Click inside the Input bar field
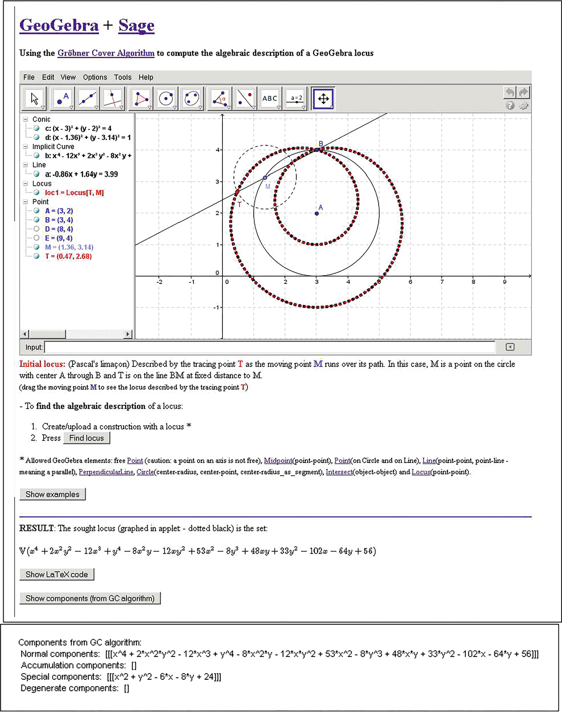 [x=270, y=347]
